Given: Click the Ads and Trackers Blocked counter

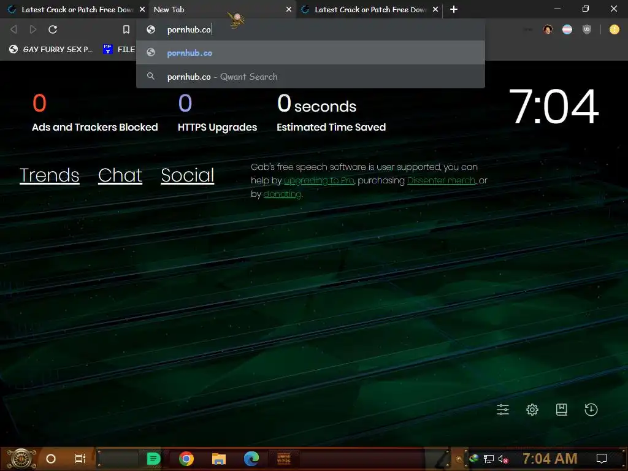Looking at the screenshot, I should tap(94, 113).
